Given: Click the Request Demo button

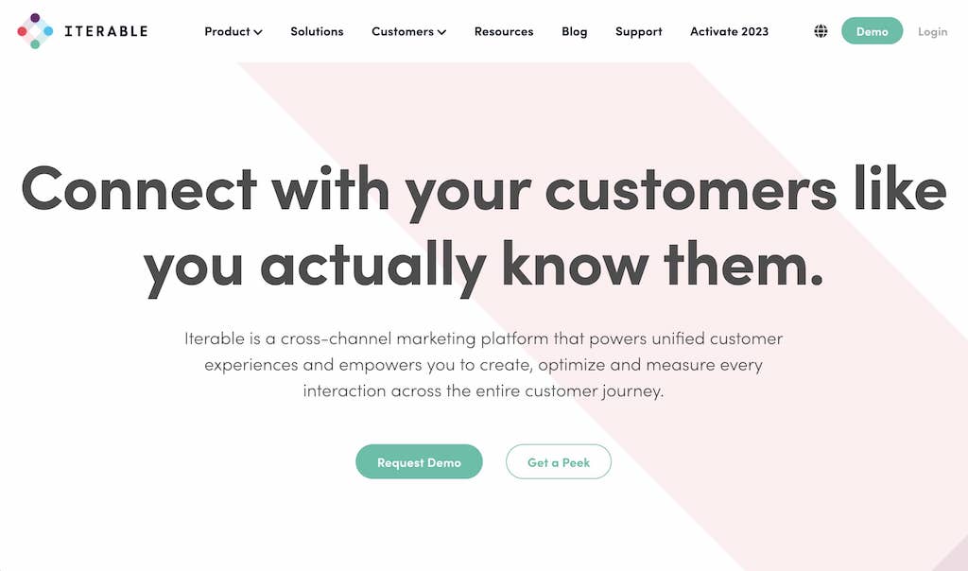Looking at the screenshot, I should click(x=419, y=461).
